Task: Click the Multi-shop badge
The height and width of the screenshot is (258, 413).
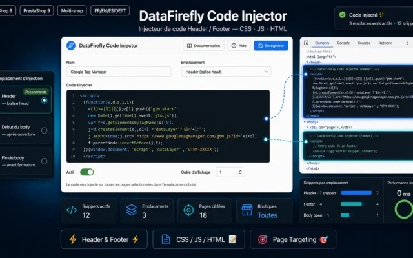Action: pos(72,11)
